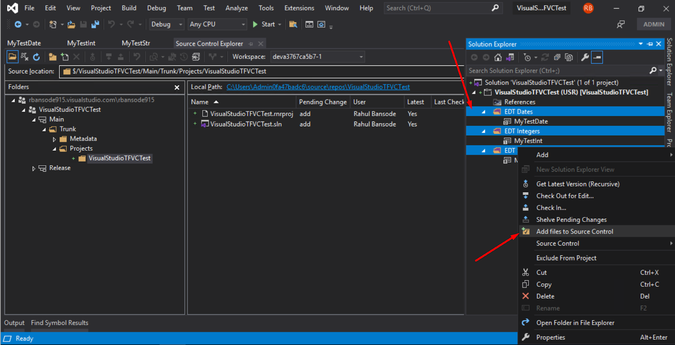Click the Live Share feedback icon

click(621, 24)
